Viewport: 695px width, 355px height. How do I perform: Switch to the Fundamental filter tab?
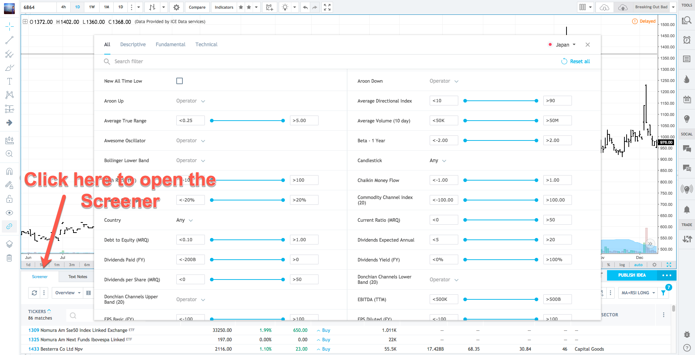[x=170, y=44]
